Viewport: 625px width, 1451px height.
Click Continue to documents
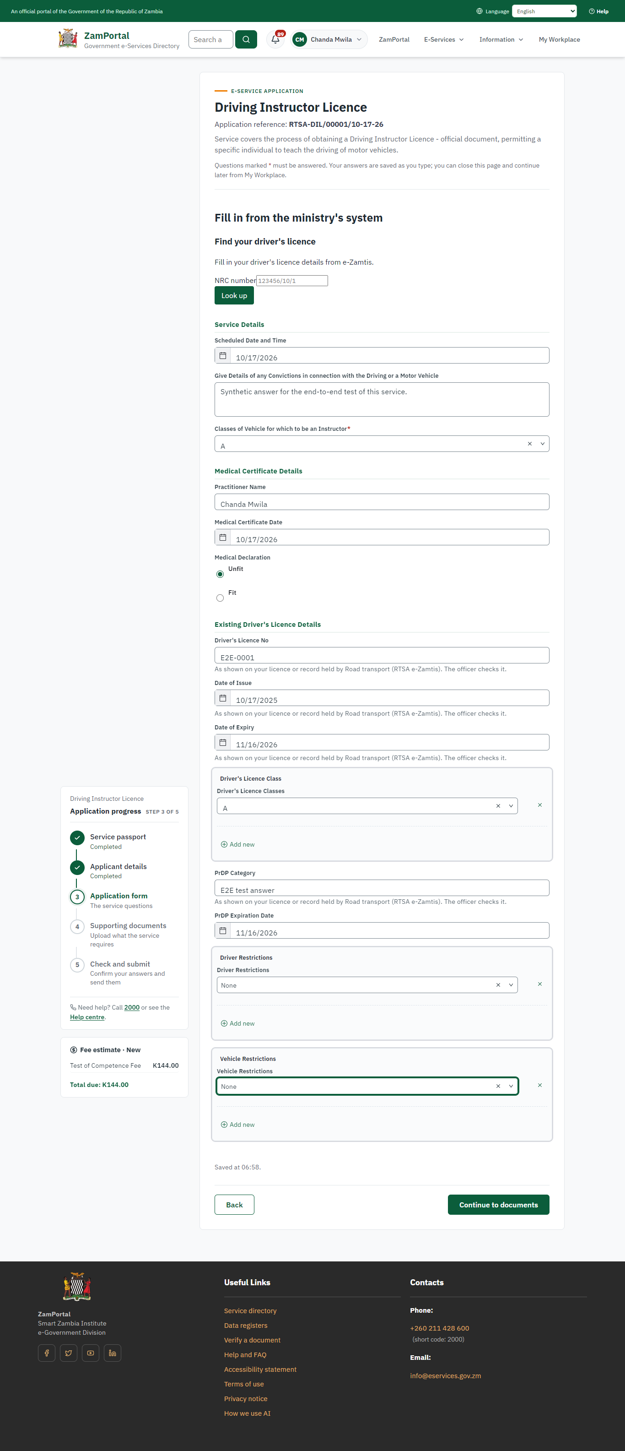pyautogui.click(x=498, y=1205)
